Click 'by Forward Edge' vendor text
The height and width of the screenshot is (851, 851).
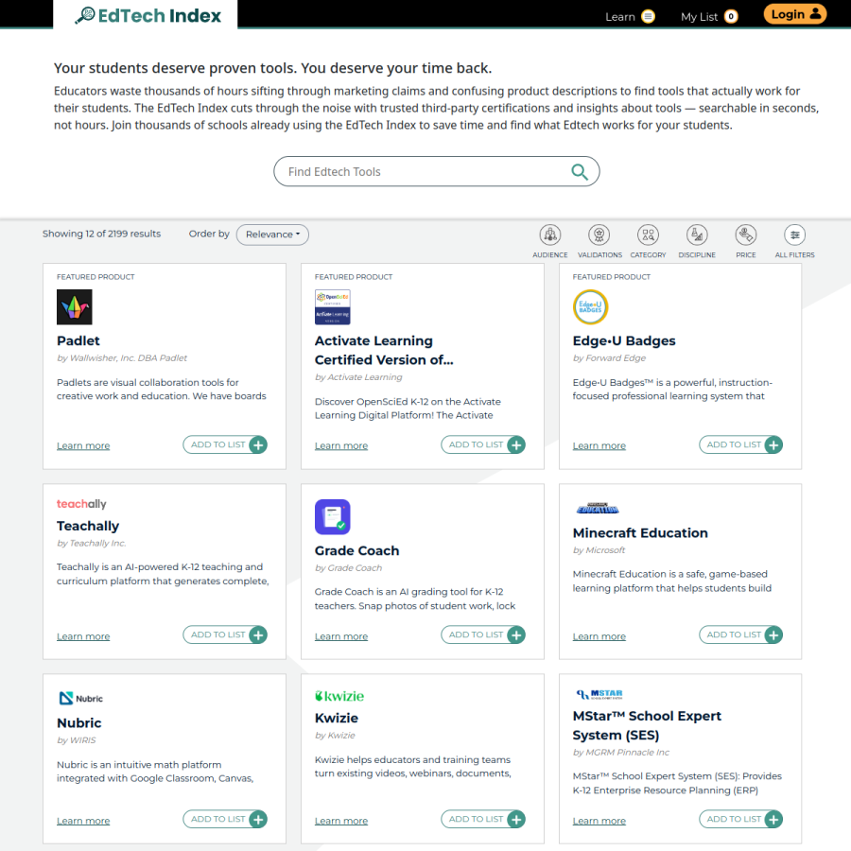click(610, 358)
